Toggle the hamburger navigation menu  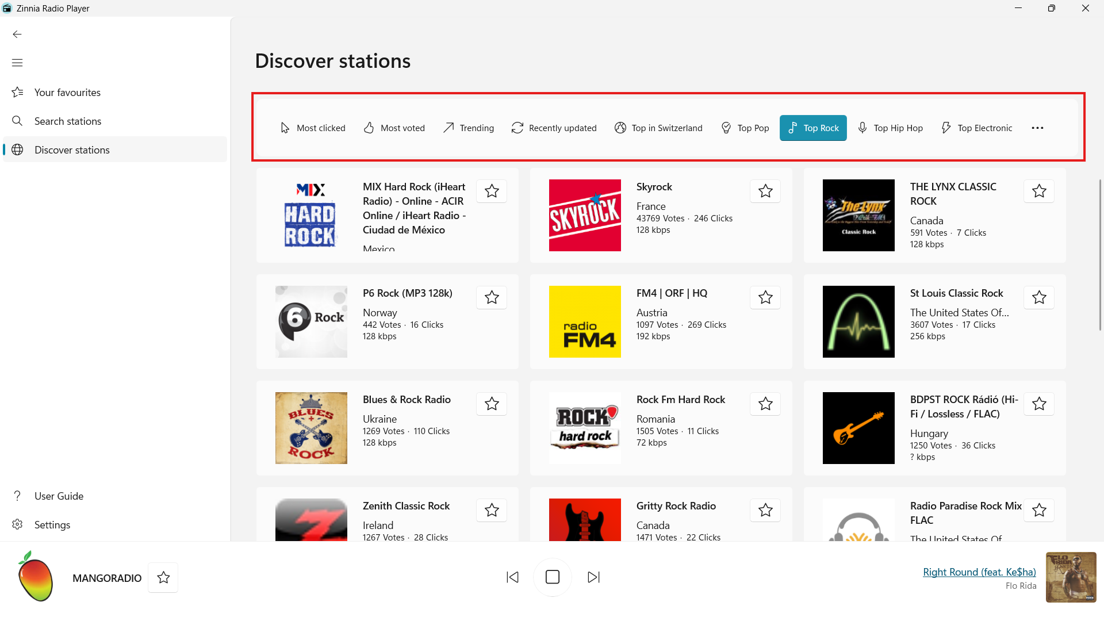17,63
